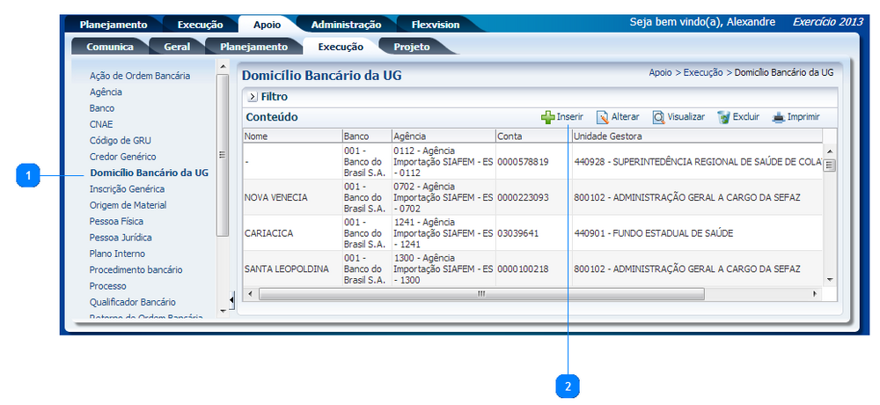The width and height of the screenshot is (880, 405).
Task: Click the Alterar edit icon
Action: (603, 117)
